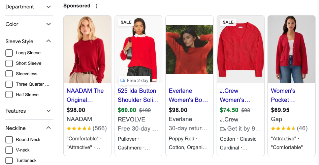Screen dimensions: 319x165
Task: Enable the Sleeveless filter checkbox
Action: coord(9,74)
